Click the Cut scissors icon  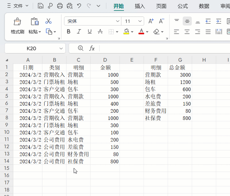click(x=49, y=21)
